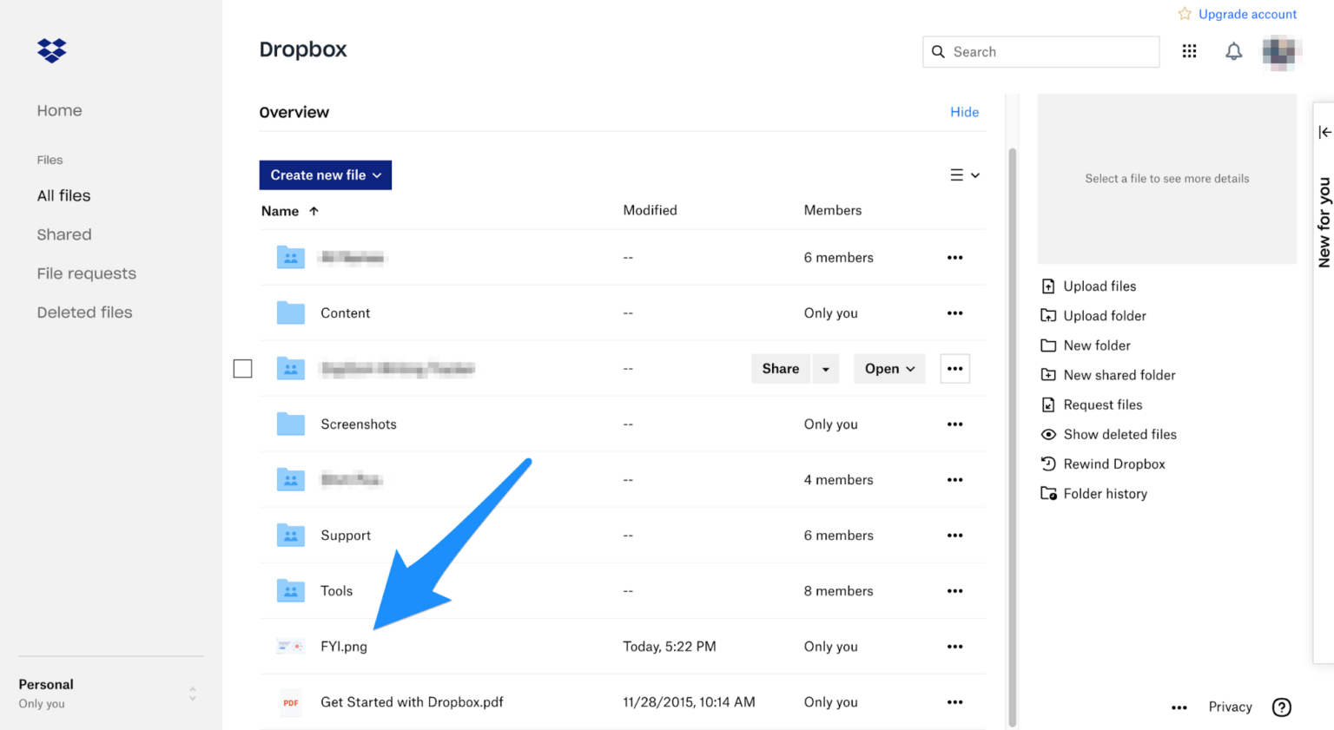
Task: Open the notifications bell
Action: coord(1233,51)
